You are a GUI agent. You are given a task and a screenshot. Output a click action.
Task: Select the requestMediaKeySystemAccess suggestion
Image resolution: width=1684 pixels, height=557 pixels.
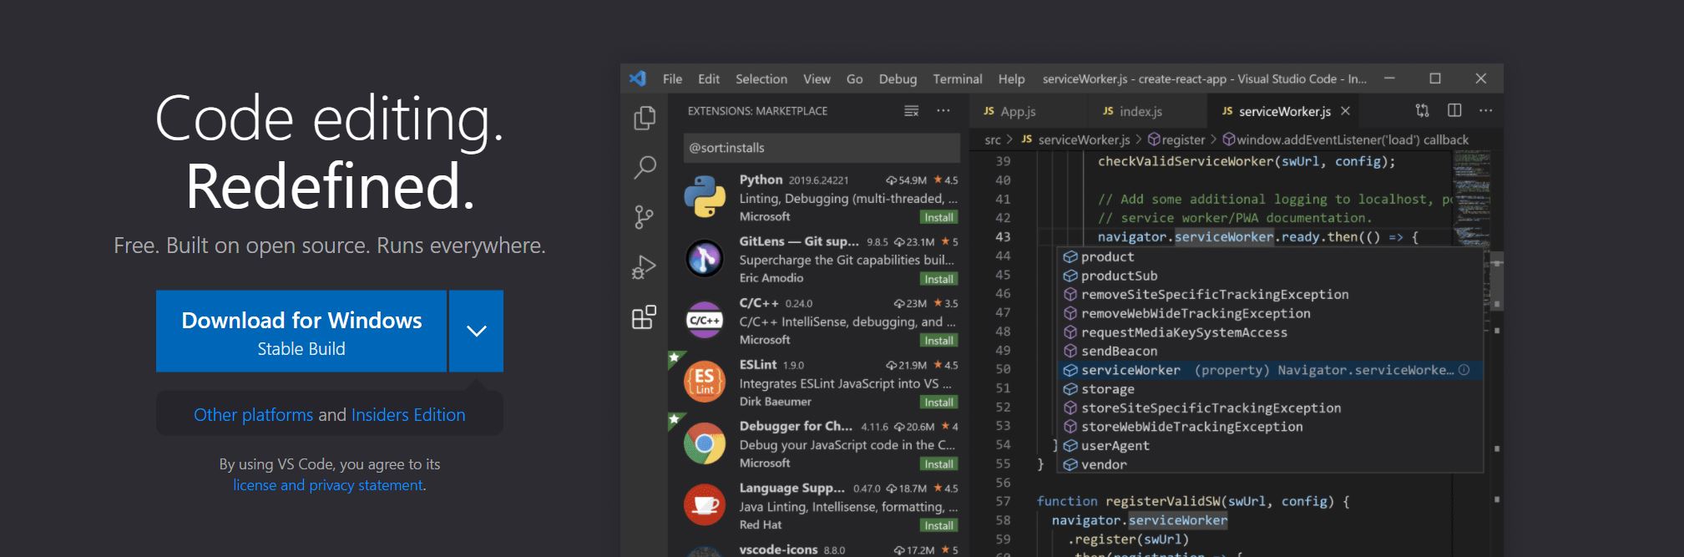tap(1270, 332)
